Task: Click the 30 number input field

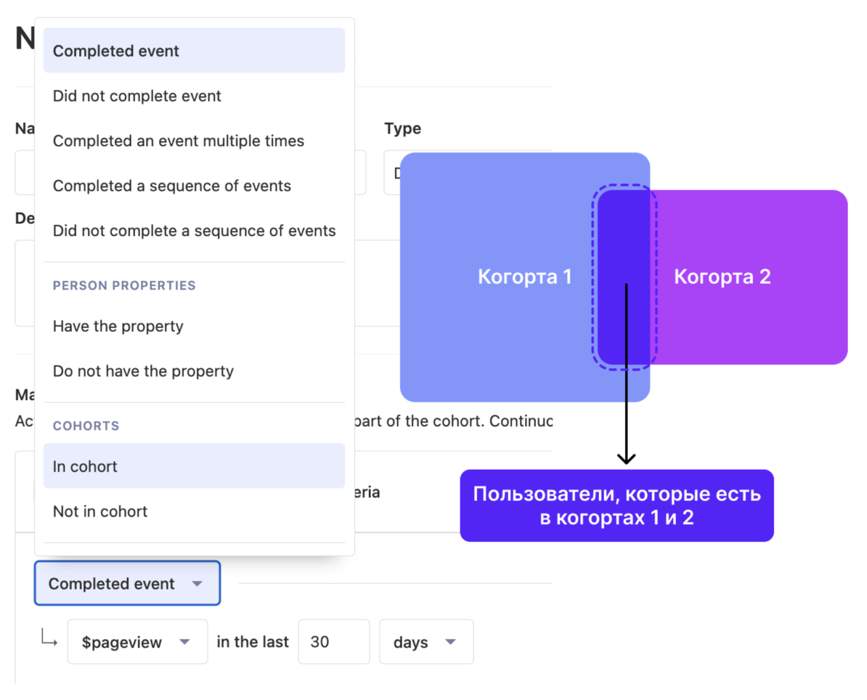Action: click(x=333, y=642)
